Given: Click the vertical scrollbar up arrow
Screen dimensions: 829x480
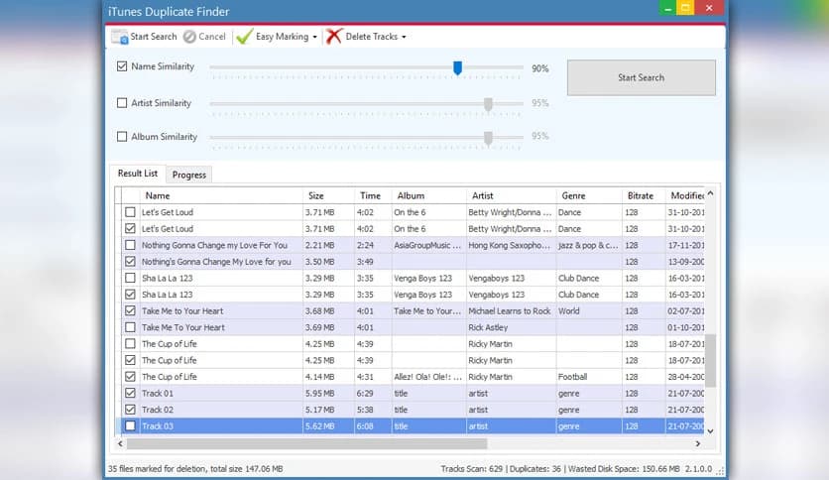Looking at the screenshot, I should [711, 193].
